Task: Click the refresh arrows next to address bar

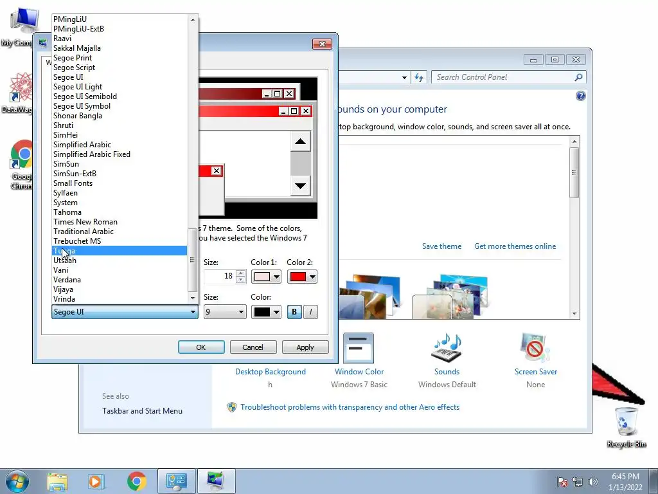Action: [x=419, y=77]
